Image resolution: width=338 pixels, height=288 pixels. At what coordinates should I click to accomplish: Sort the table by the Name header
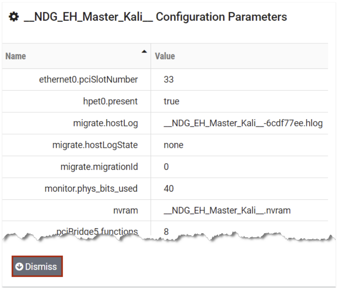16,56
